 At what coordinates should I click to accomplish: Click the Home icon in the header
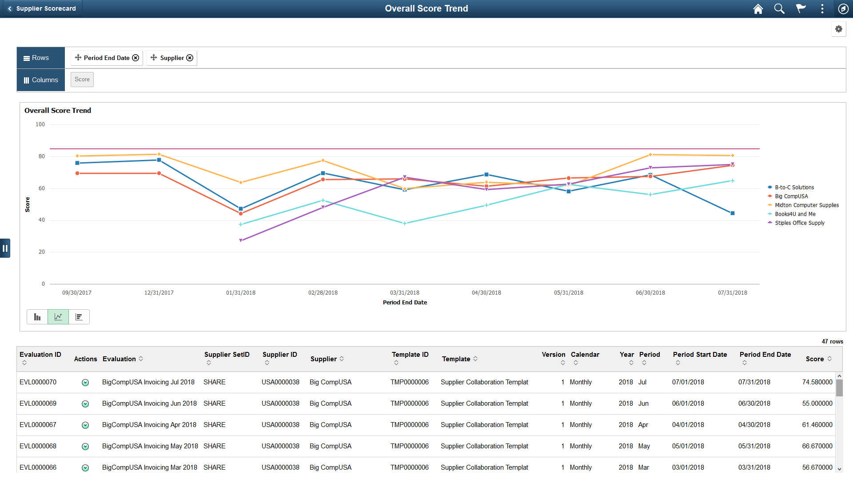coord(758,8)
